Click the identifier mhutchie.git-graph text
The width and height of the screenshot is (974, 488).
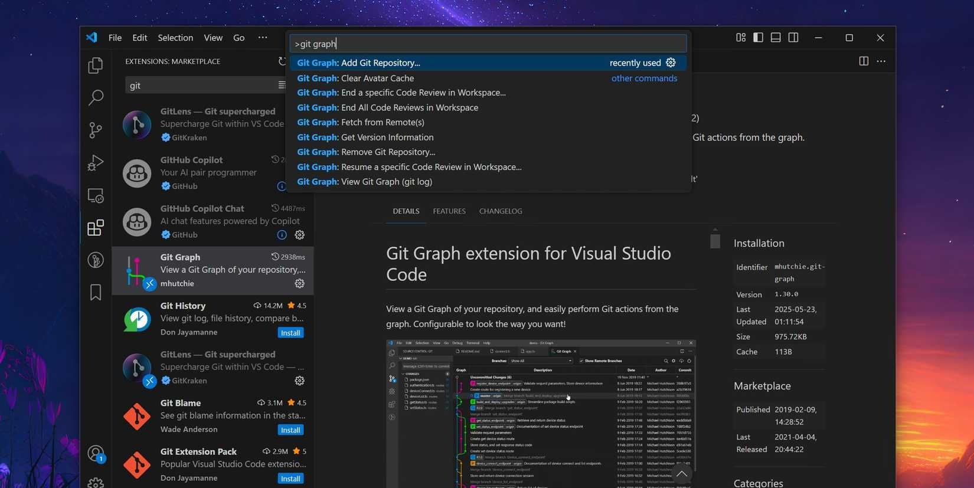pos(800,273)
